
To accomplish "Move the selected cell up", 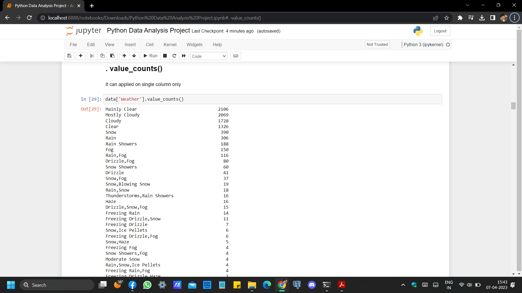I will (124, 56).
